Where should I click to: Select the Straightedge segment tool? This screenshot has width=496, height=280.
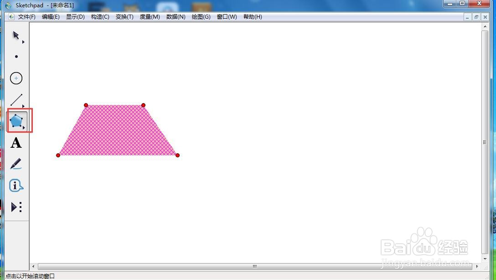coord(16,100)
